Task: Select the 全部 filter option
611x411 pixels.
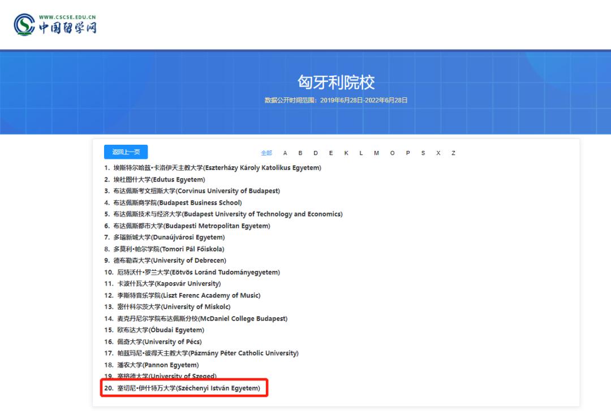Action: [x=266, y=153]
